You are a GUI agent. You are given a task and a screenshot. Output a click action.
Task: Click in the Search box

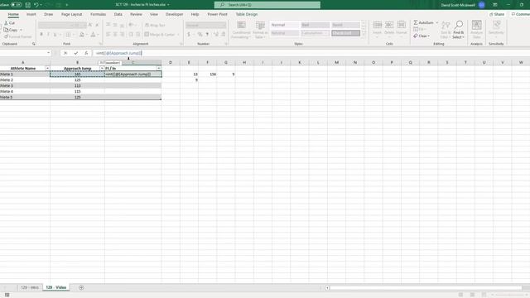coord(267,5)
